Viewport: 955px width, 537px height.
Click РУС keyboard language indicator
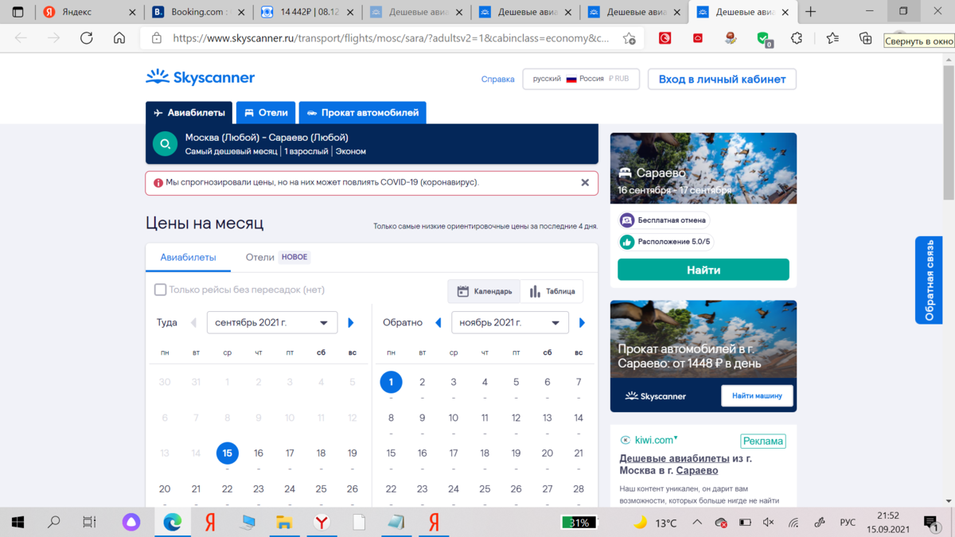(x=848, y=523)
